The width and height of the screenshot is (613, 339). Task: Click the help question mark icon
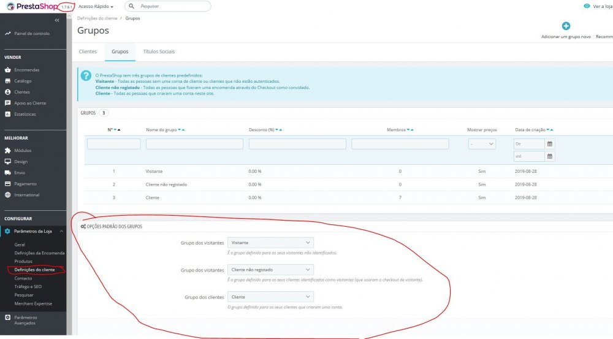pyautogui.click(x=86, y=75)
